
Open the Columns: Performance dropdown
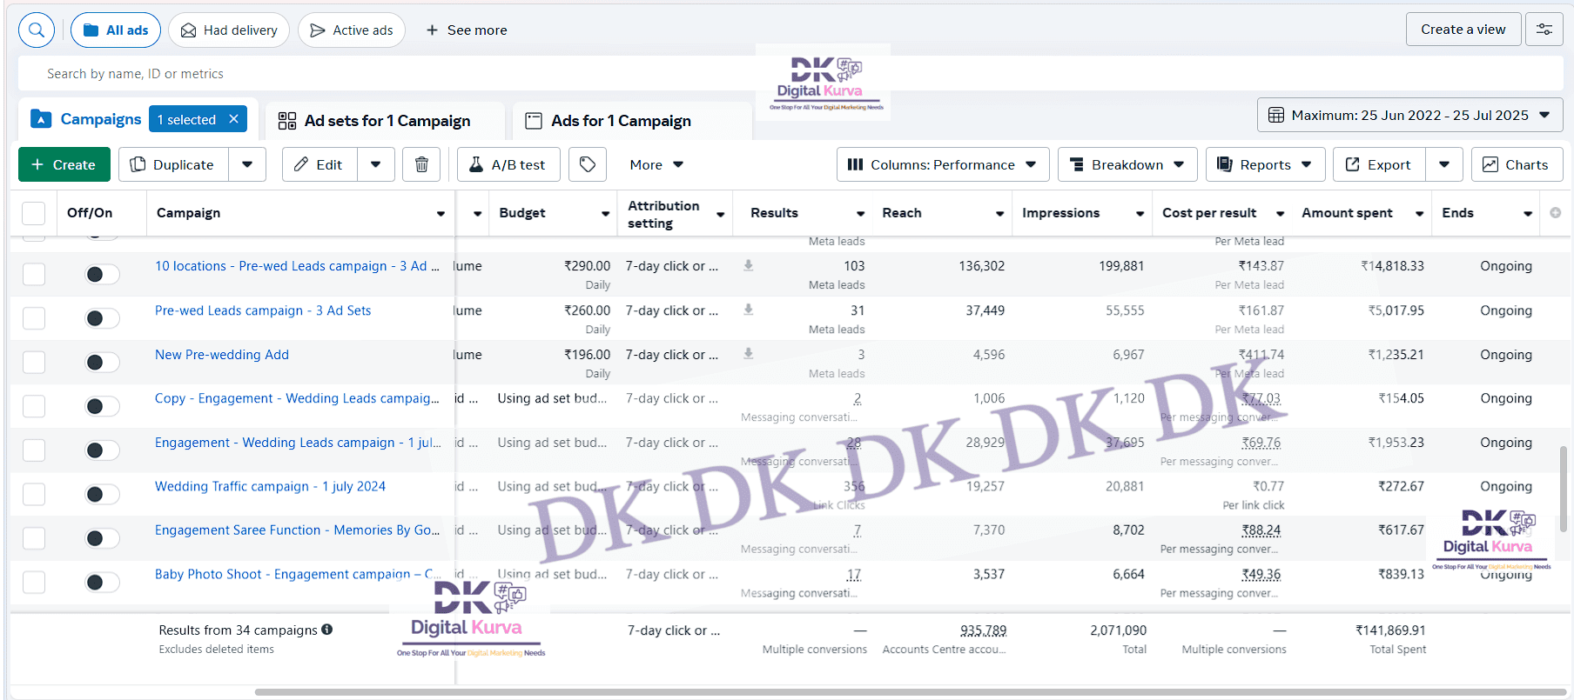pyautogui.click(x=942, y=164)
